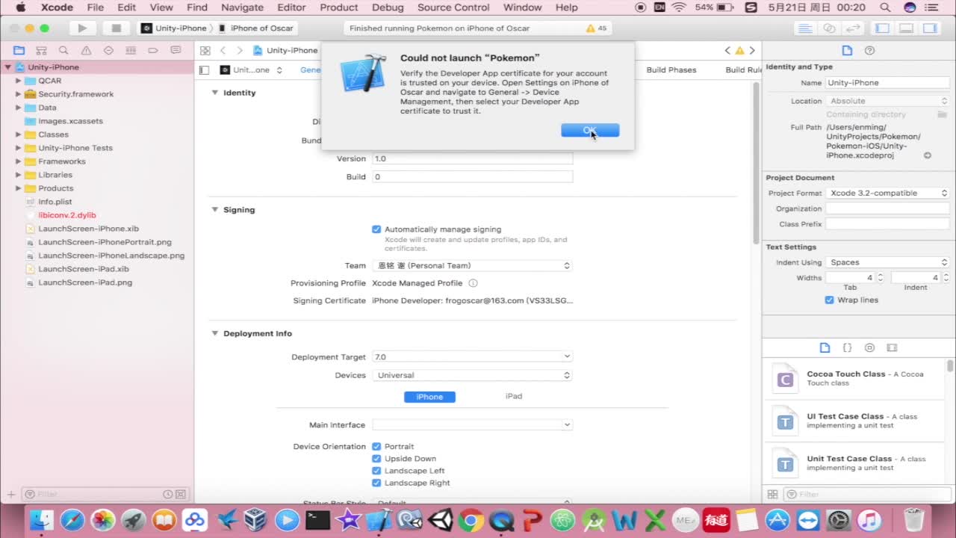The height and width of the screenshot is (538, 956).
Task: Open the Debug menu
Action: pos(388,7)
